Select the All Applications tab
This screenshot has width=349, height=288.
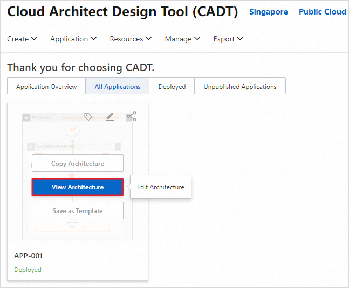118,86
